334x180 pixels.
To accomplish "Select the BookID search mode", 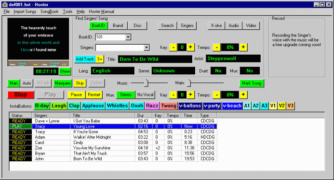I will point(98,26).
